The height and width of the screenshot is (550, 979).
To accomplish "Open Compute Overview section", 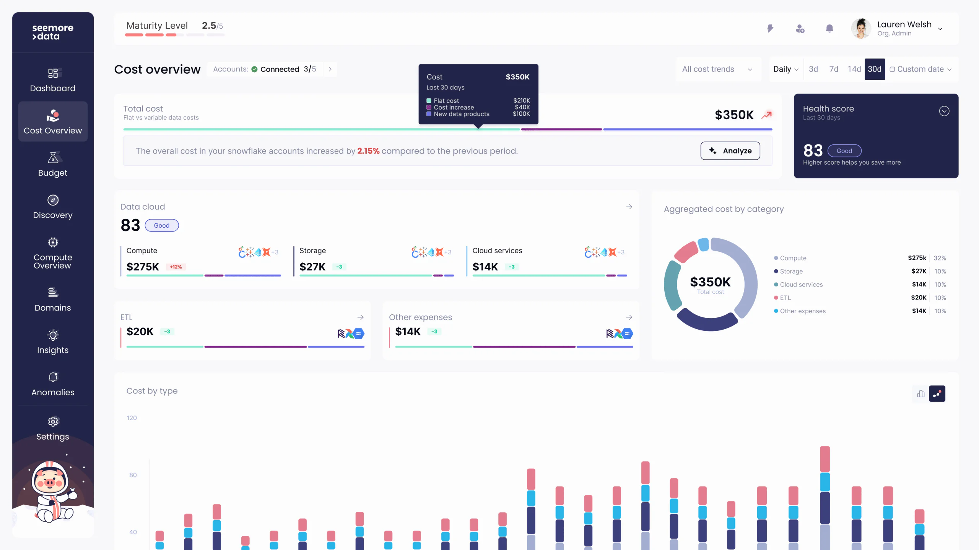I will 53,253.
